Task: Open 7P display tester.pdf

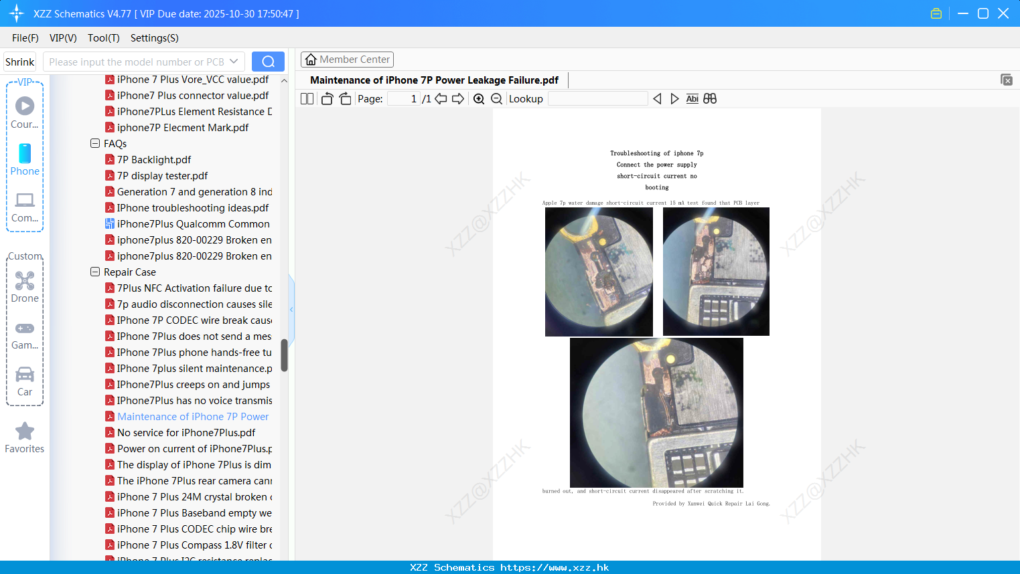Action: pyautogui.click(x=156, y=176)
